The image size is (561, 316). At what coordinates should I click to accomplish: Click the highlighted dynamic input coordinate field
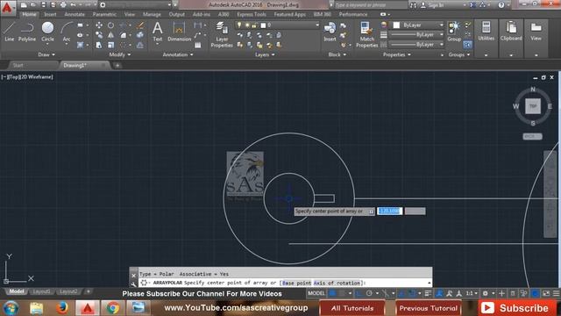click(389, 211)
